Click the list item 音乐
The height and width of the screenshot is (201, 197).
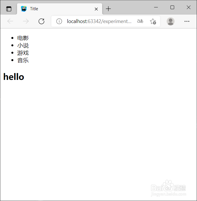pyautogui.click(x=23, y=60)
